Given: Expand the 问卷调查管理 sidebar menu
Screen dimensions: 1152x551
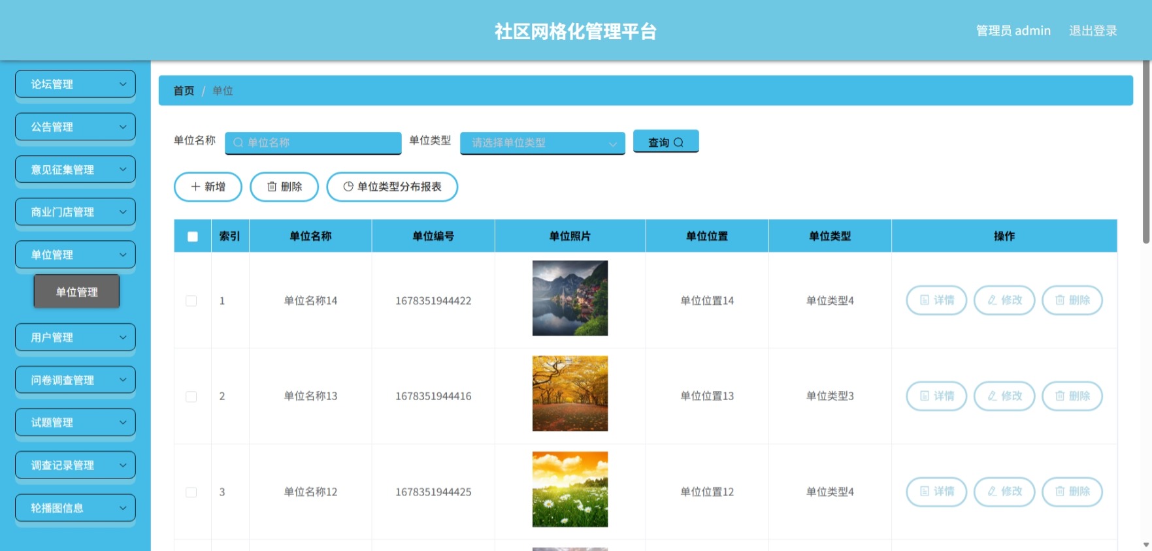Looking at the screenshot, I should coord(75,380).
